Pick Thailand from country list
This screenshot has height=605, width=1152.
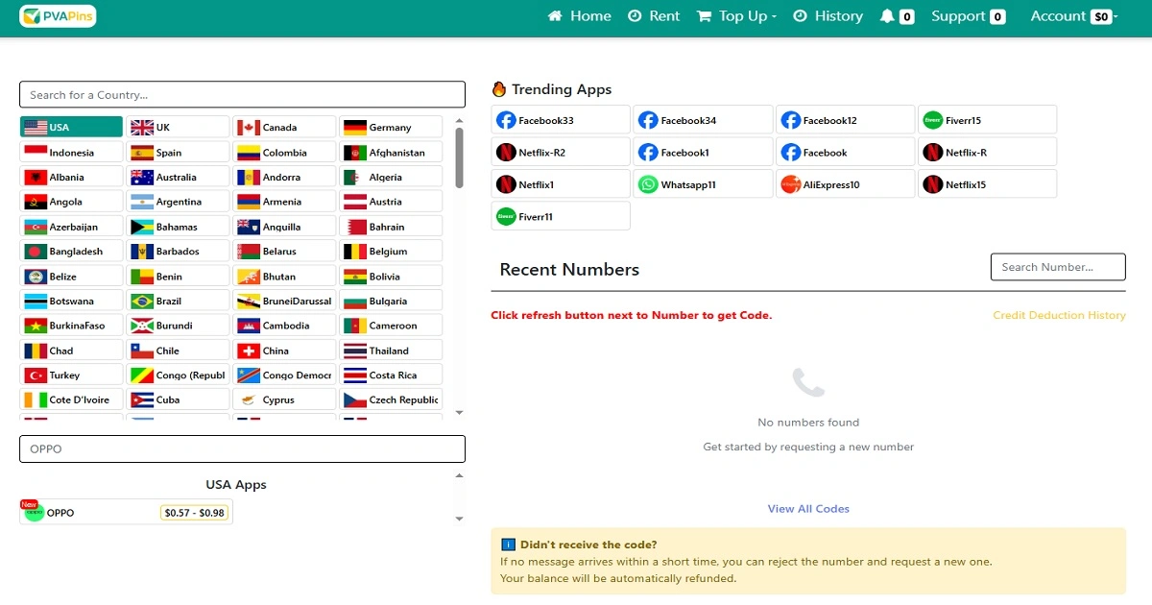391,351
